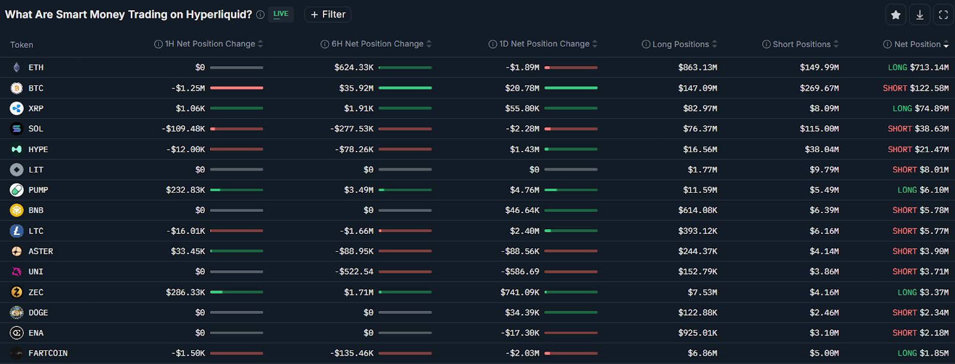955x364 pixels.
Task: Toggle the LIVE status badge
Action: [281, 14]
